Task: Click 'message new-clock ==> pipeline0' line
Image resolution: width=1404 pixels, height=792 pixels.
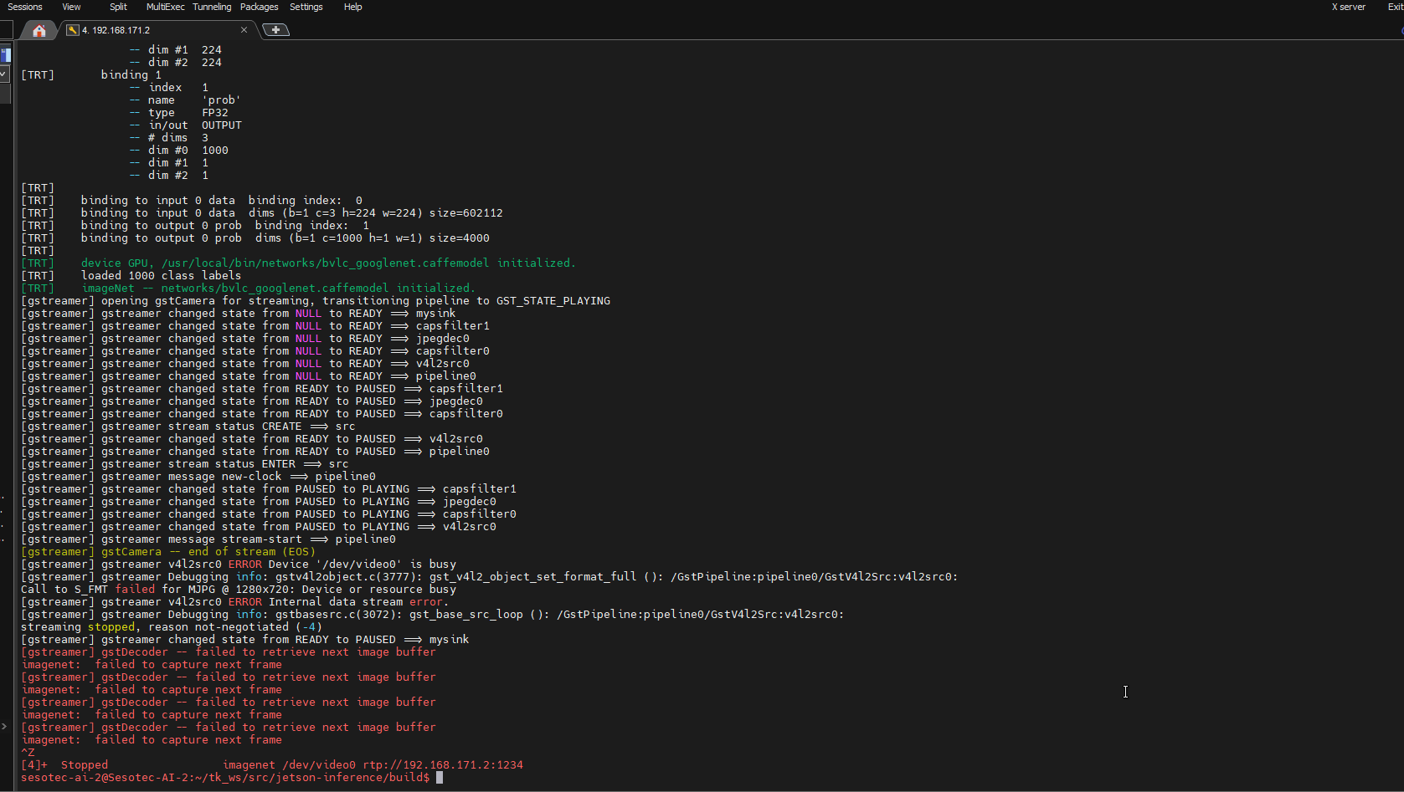Action: coord(198,477)
